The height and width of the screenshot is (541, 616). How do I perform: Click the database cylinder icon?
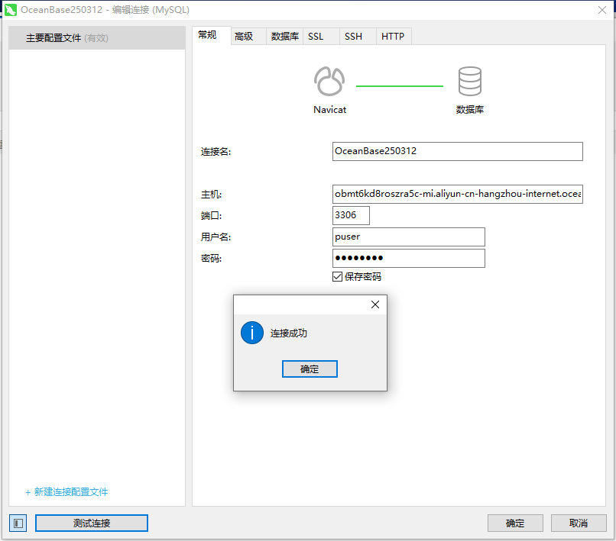coord(469,81)
